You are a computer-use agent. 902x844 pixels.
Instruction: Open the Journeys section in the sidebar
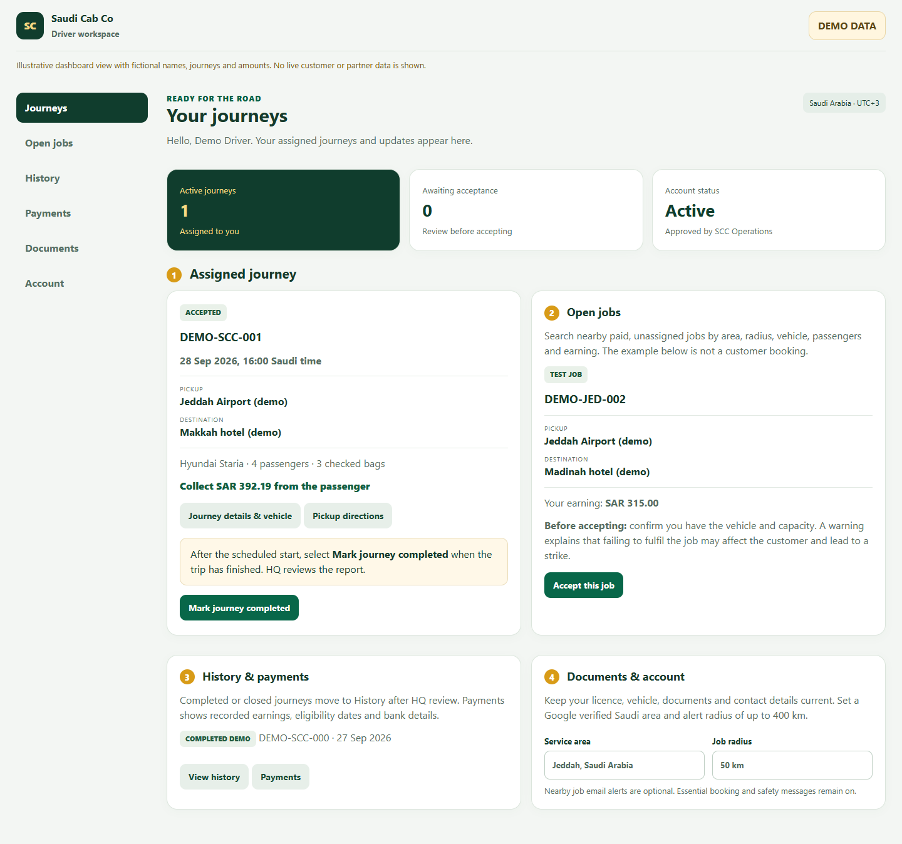pos(82,108)
